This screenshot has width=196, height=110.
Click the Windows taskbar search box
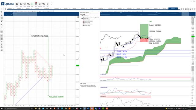tap(17, 108)
